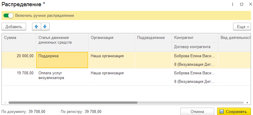
Task: Click the Добавить button
Action: [14, 27]
